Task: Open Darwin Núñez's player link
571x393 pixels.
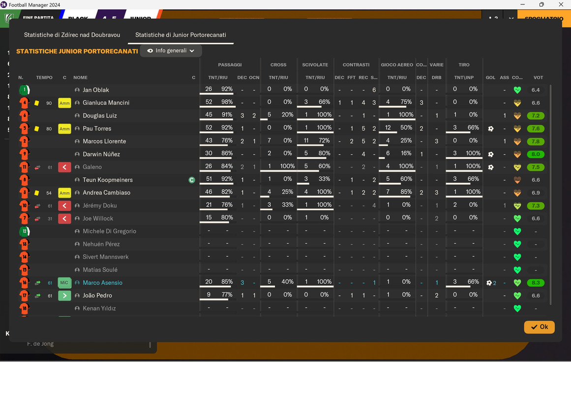Action: click(x=101, y=154)
